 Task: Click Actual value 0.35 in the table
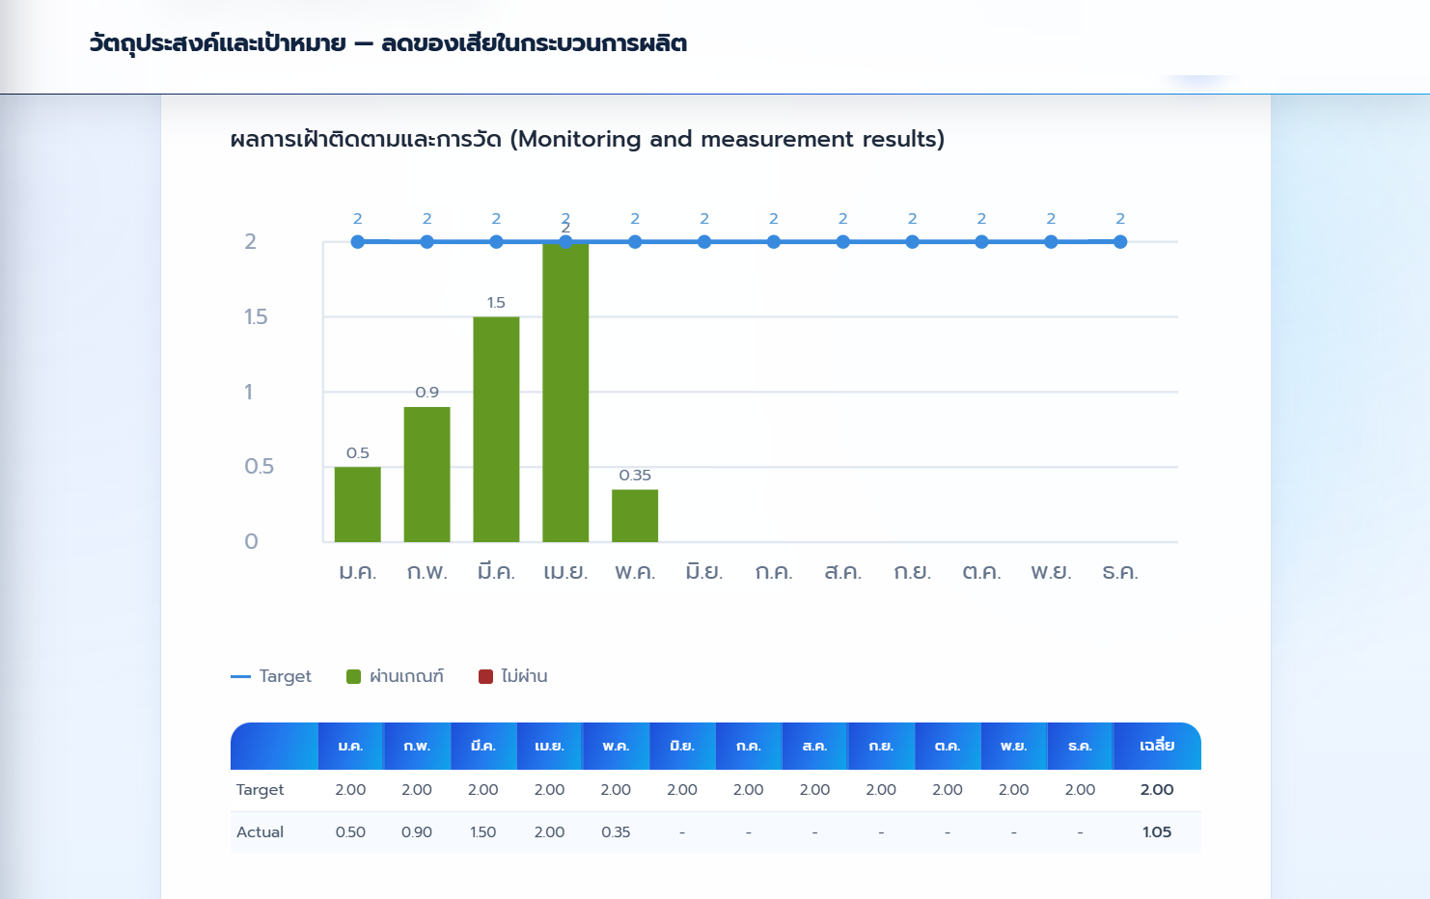coord(616,832)
